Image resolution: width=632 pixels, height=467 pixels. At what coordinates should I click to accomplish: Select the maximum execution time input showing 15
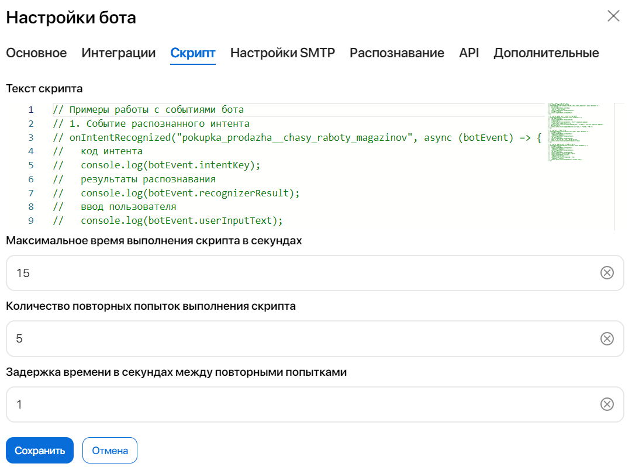click(x=234, y=272)
